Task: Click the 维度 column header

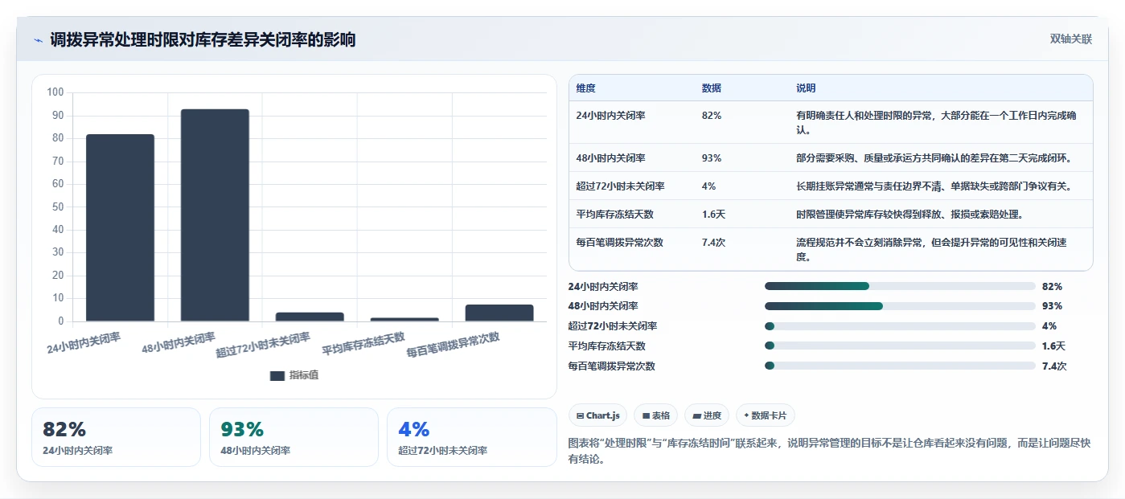Action: point(586,88)
